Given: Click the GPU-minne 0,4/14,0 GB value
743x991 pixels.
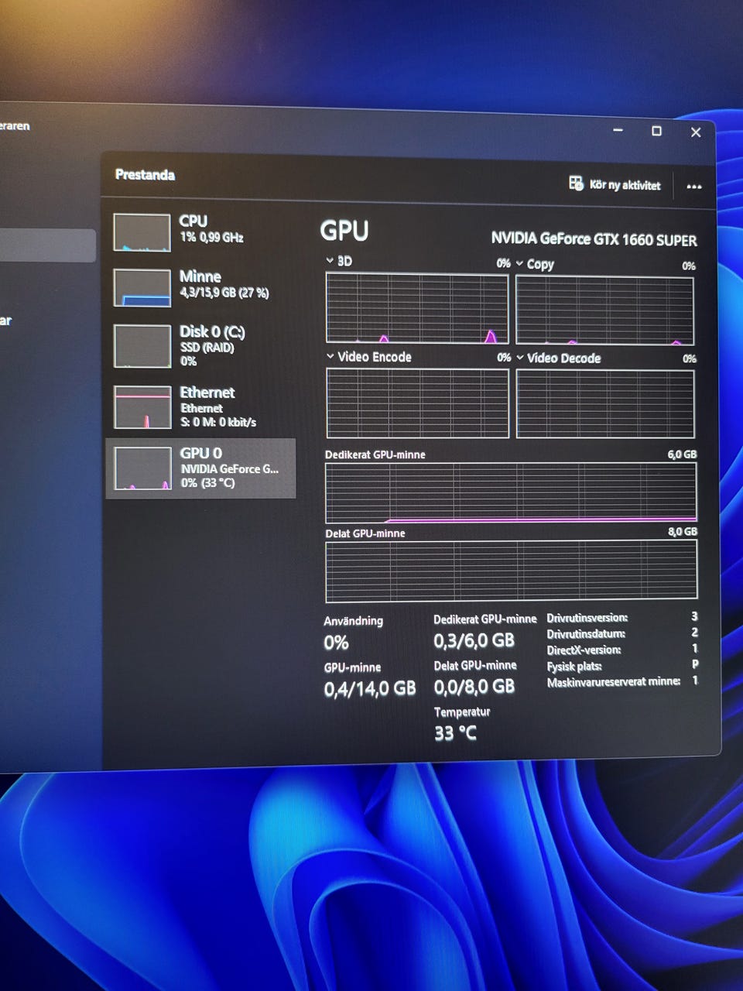Looking at the screenshot, I should pyautogui.click(x=369, y=688).
